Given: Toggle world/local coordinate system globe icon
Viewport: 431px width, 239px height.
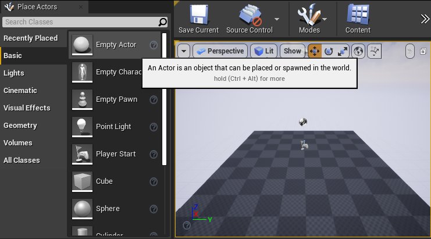Looking at the screenshot, I should tap(358, 51).
